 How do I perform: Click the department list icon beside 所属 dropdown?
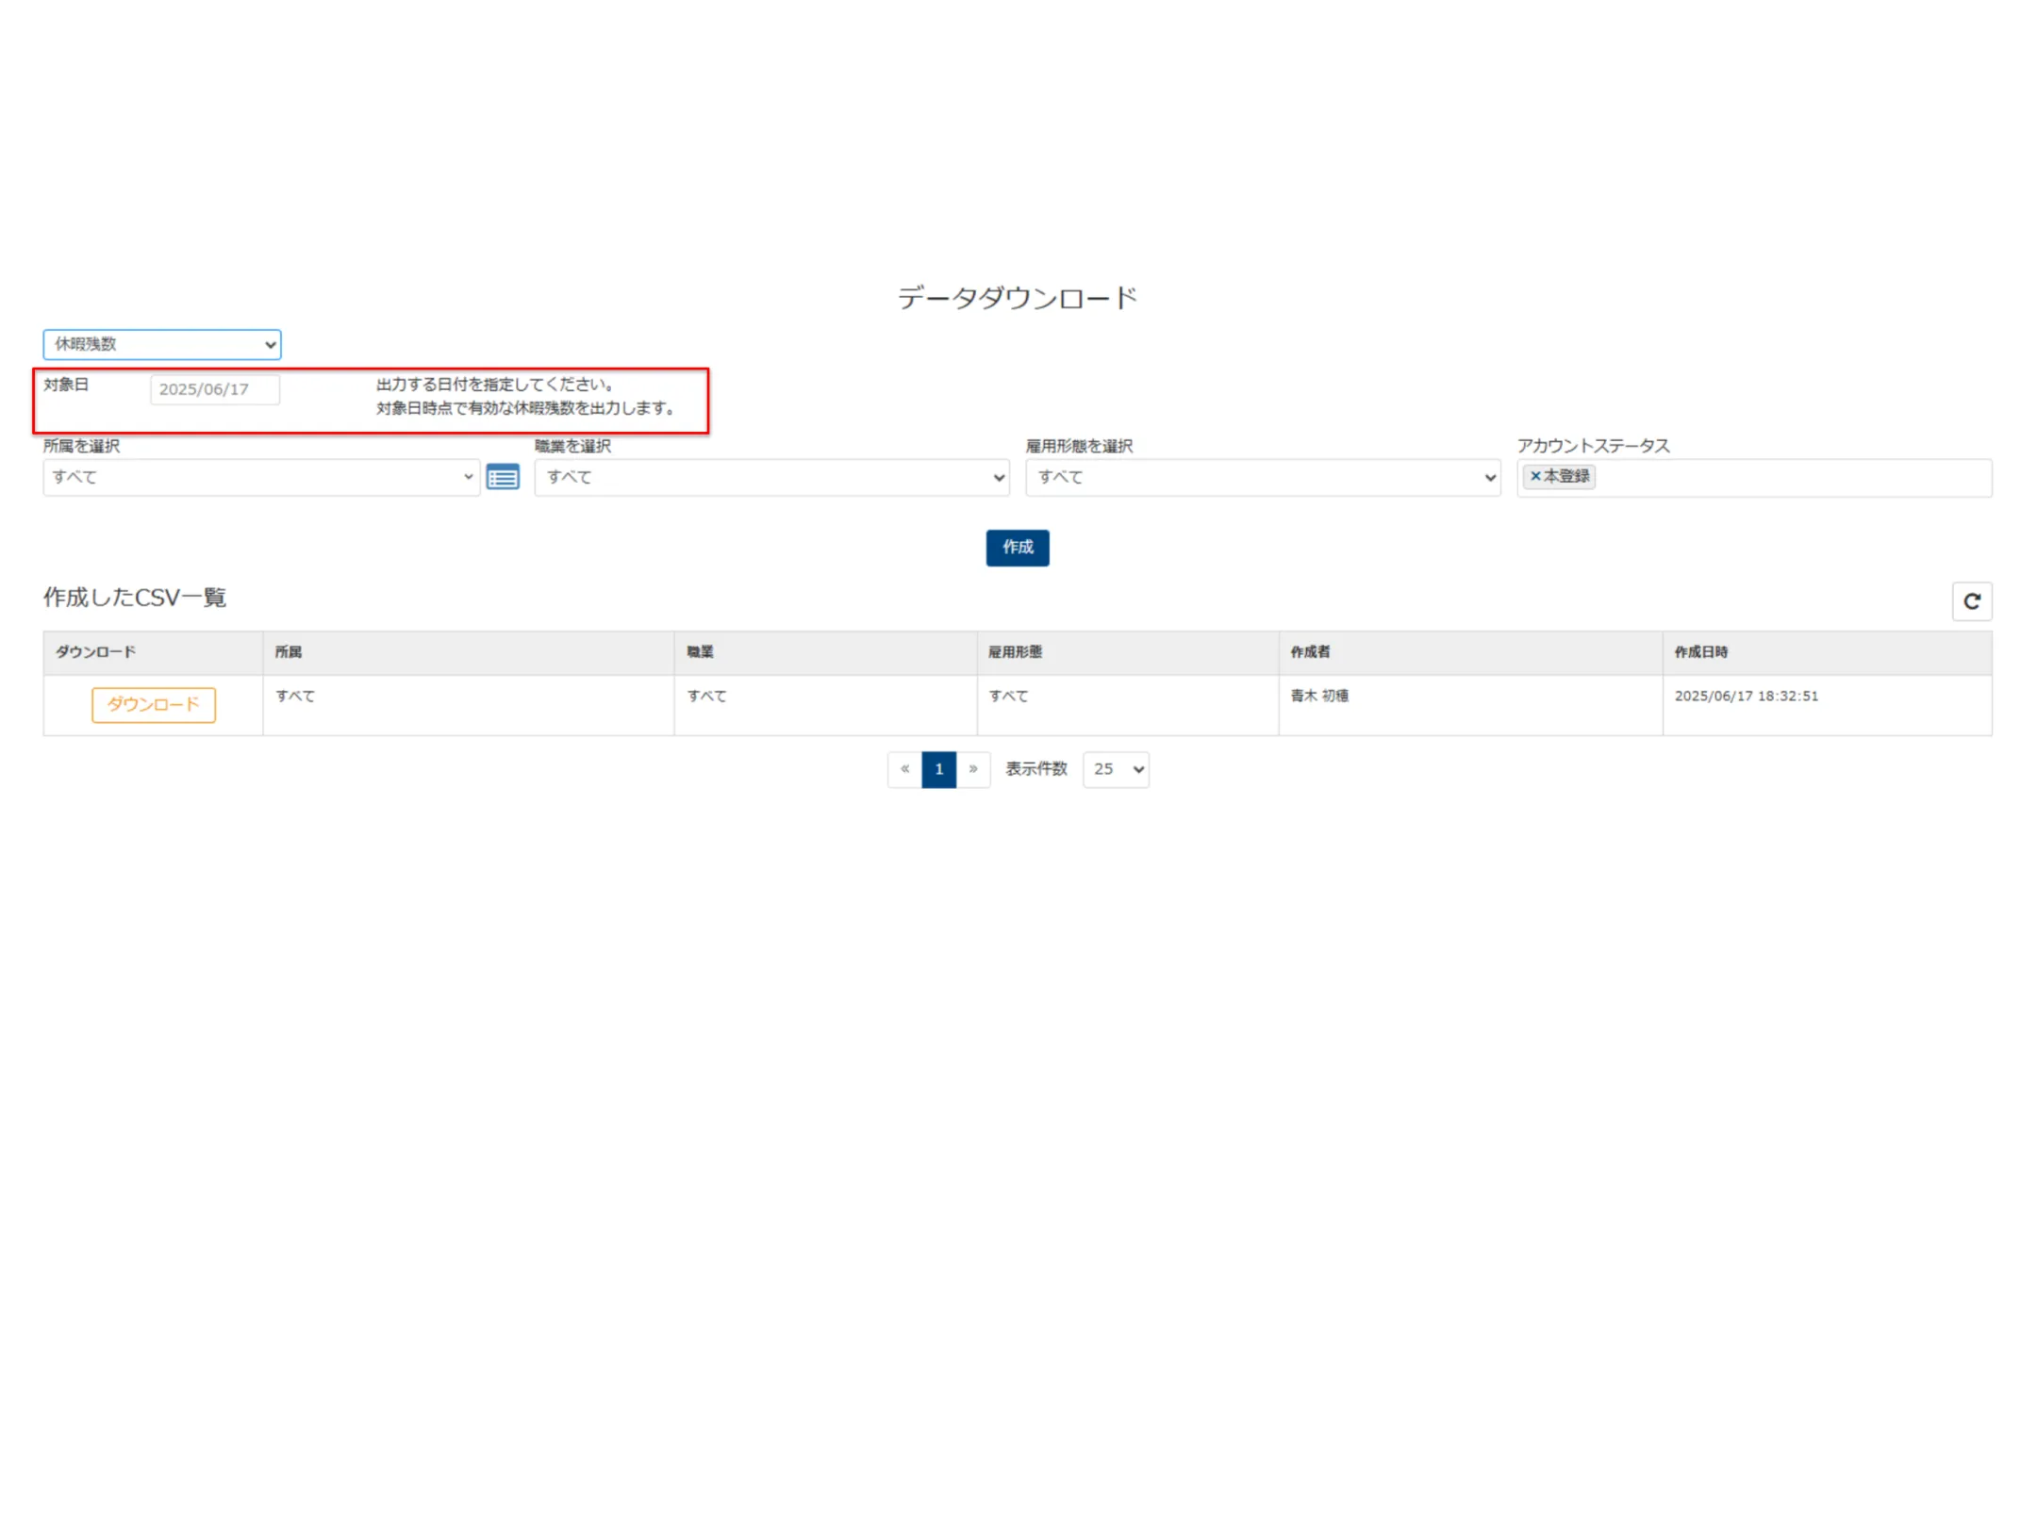click(x=503, y=478)
